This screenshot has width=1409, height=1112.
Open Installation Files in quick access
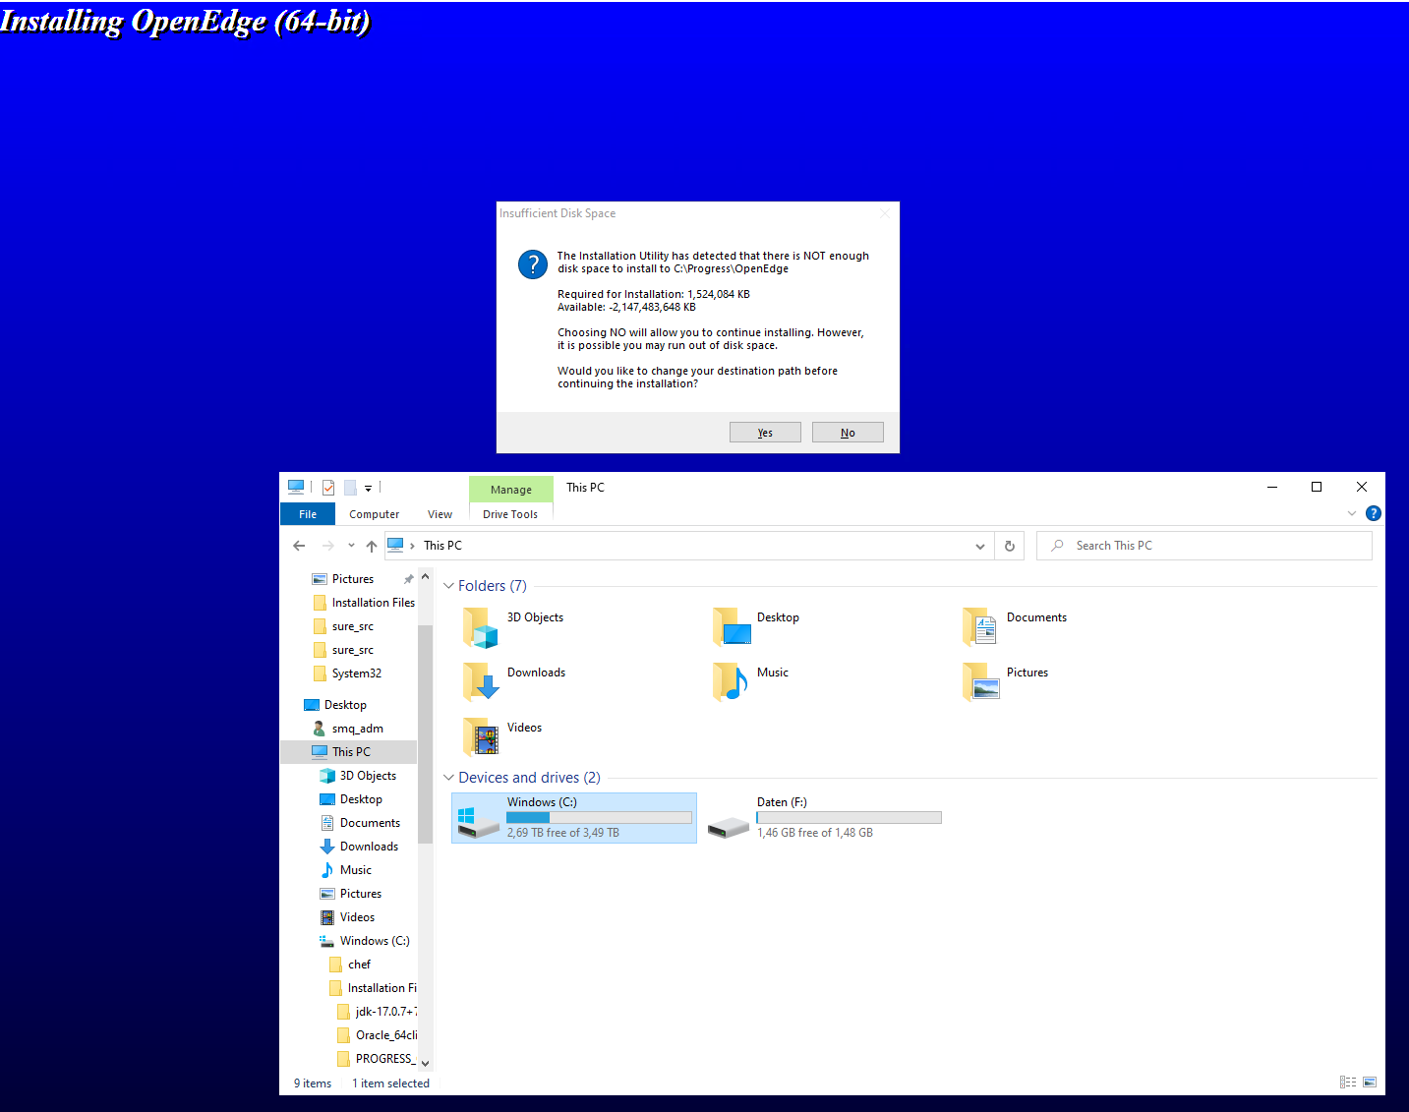click(363, 603)
